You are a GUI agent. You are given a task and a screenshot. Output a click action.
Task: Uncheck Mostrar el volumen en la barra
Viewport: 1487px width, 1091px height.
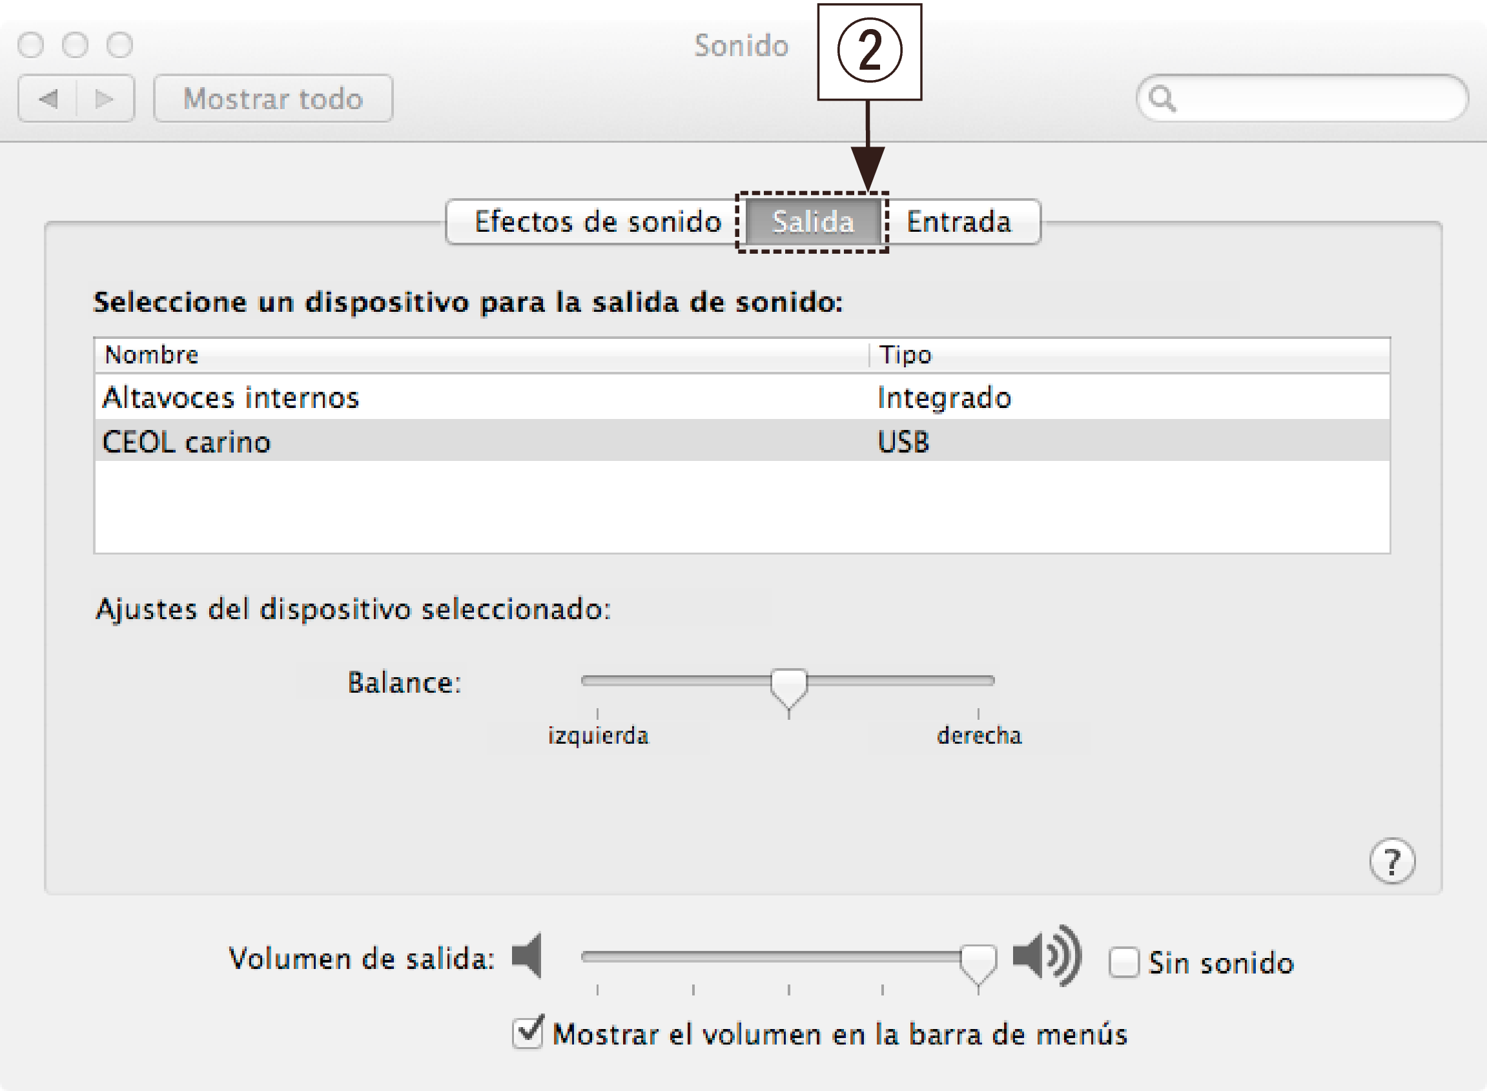pyautogui.click(x=528, y=1033)
